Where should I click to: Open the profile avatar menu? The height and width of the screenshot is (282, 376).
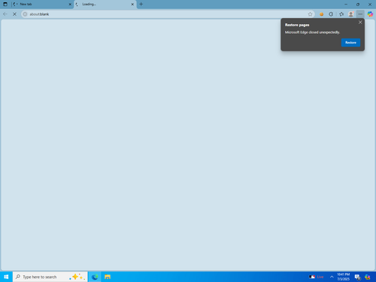coord(351,14)
